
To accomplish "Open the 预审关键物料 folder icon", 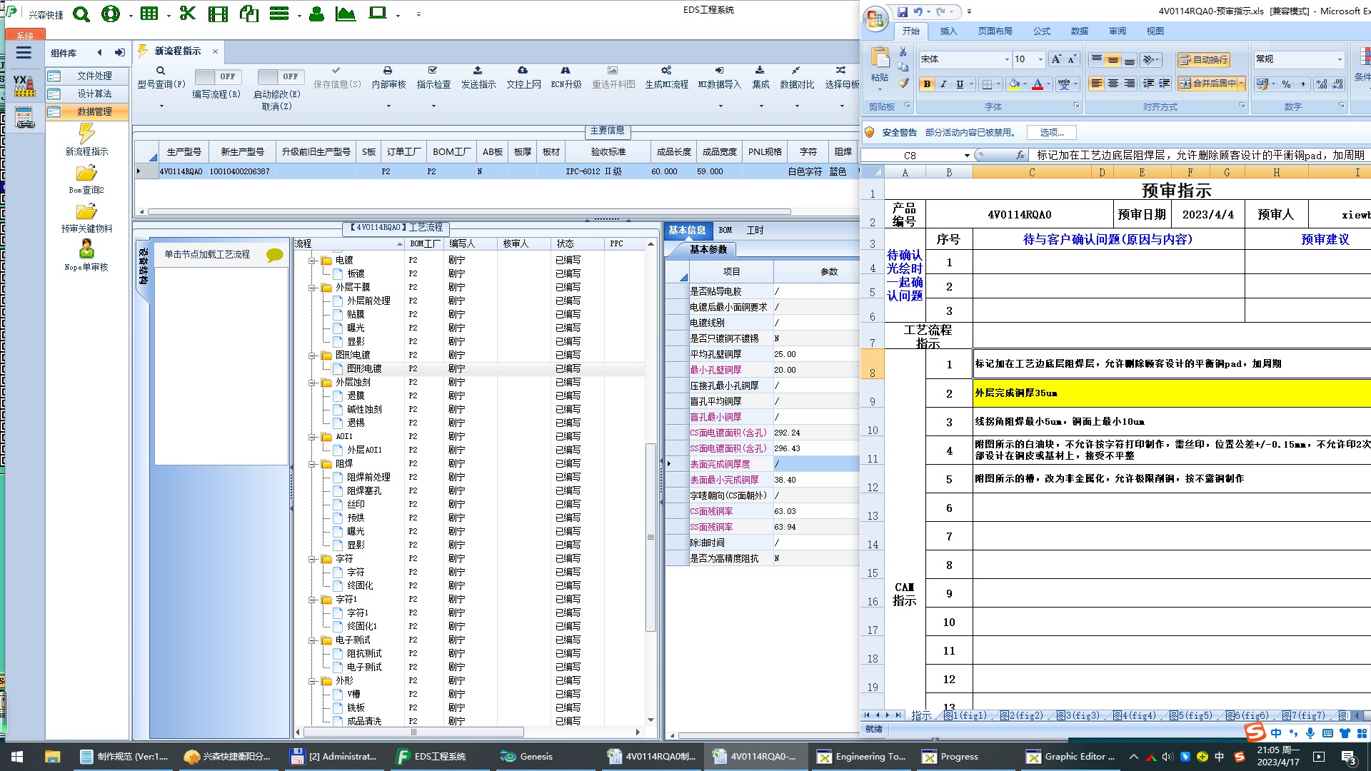I will (x=86, y=212).
